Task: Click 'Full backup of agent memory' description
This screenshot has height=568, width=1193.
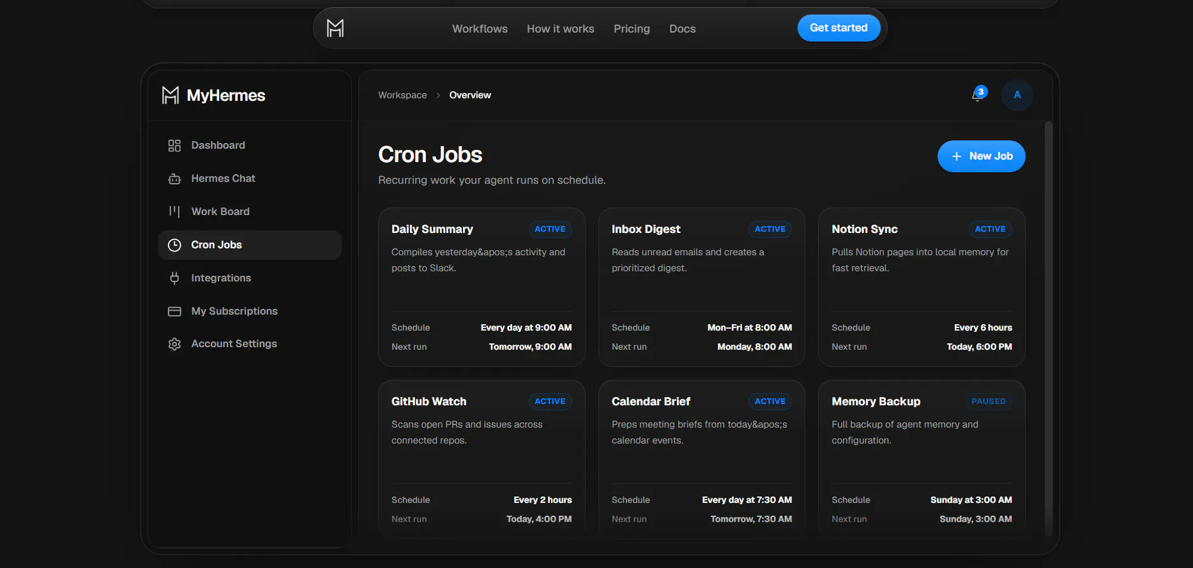Action: click(905, 432)
